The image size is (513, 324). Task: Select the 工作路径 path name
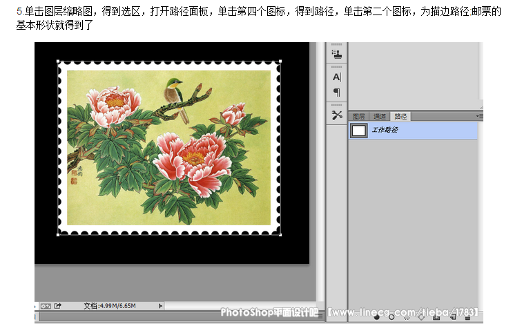coord(385,130)
